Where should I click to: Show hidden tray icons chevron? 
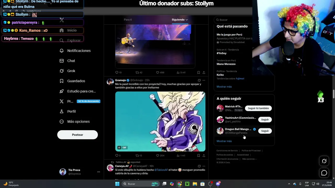pos(289,184)
